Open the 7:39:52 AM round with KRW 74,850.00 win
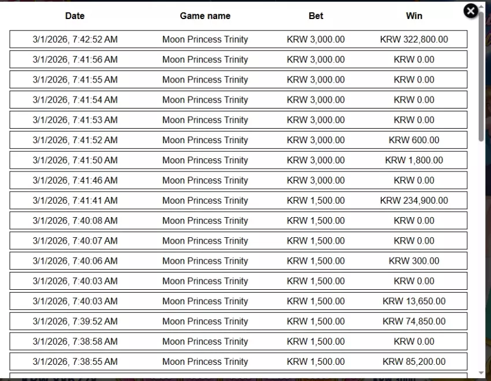 [239, 322]
